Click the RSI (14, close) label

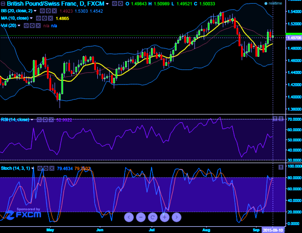15,119
